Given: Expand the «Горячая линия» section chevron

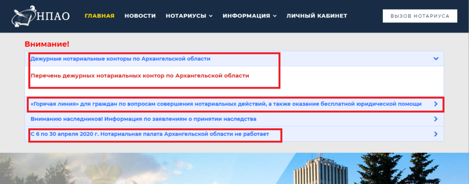Looking at the screenshot, I should [x=436, y=104].
